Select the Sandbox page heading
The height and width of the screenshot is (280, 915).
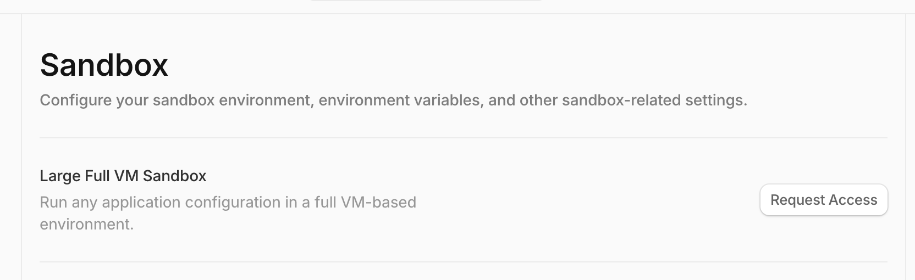104,65
